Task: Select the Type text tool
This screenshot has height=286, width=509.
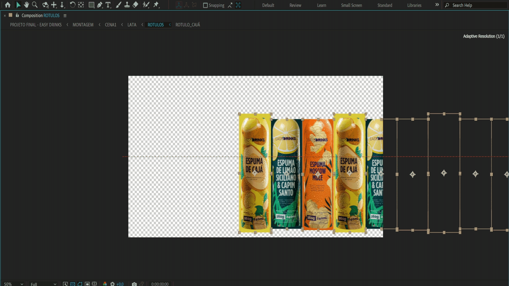Action: (108, 5)
